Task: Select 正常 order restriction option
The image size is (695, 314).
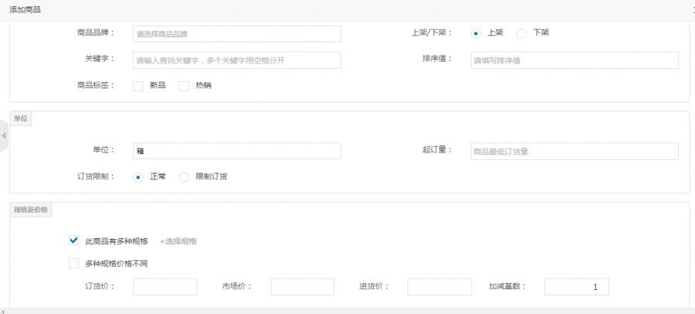Action: (x=138, y=176)
